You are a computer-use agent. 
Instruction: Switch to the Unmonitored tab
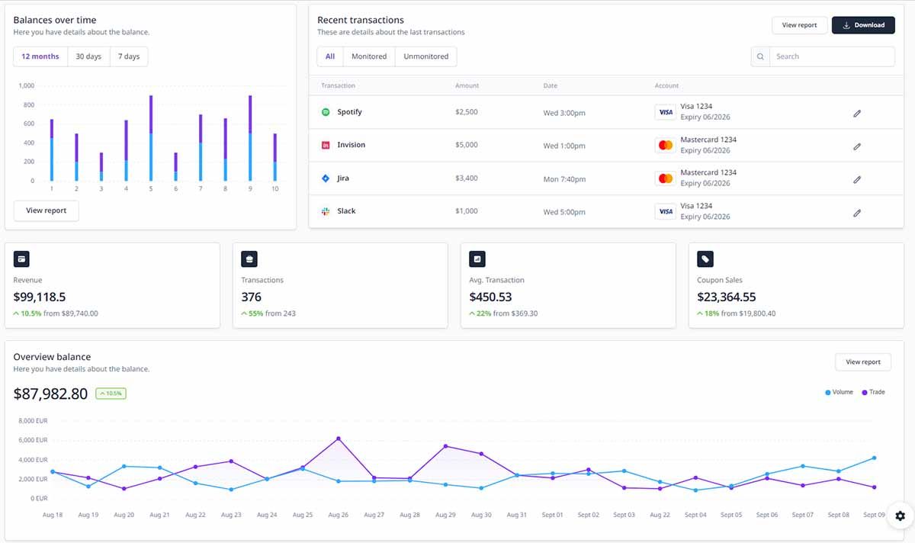pyautogui.click(x=425, y=56)
